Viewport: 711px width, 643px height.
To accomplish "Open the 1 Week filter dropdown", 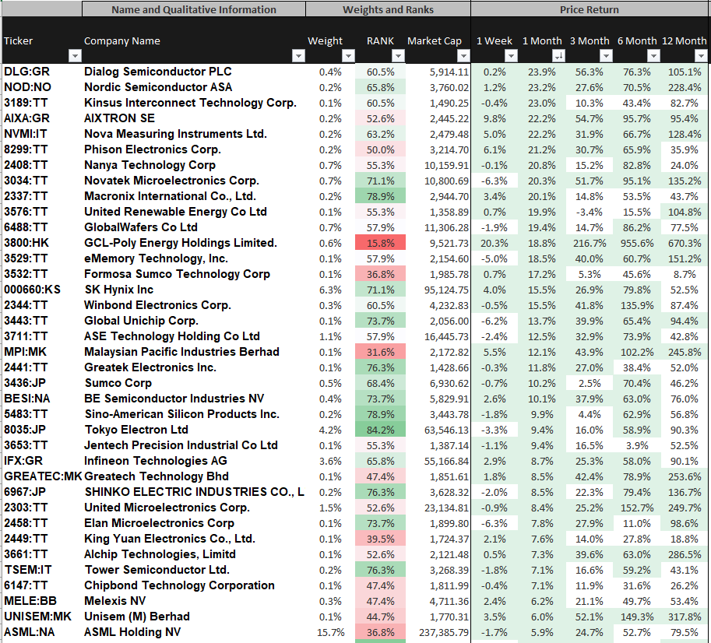I will pos(511,56).
